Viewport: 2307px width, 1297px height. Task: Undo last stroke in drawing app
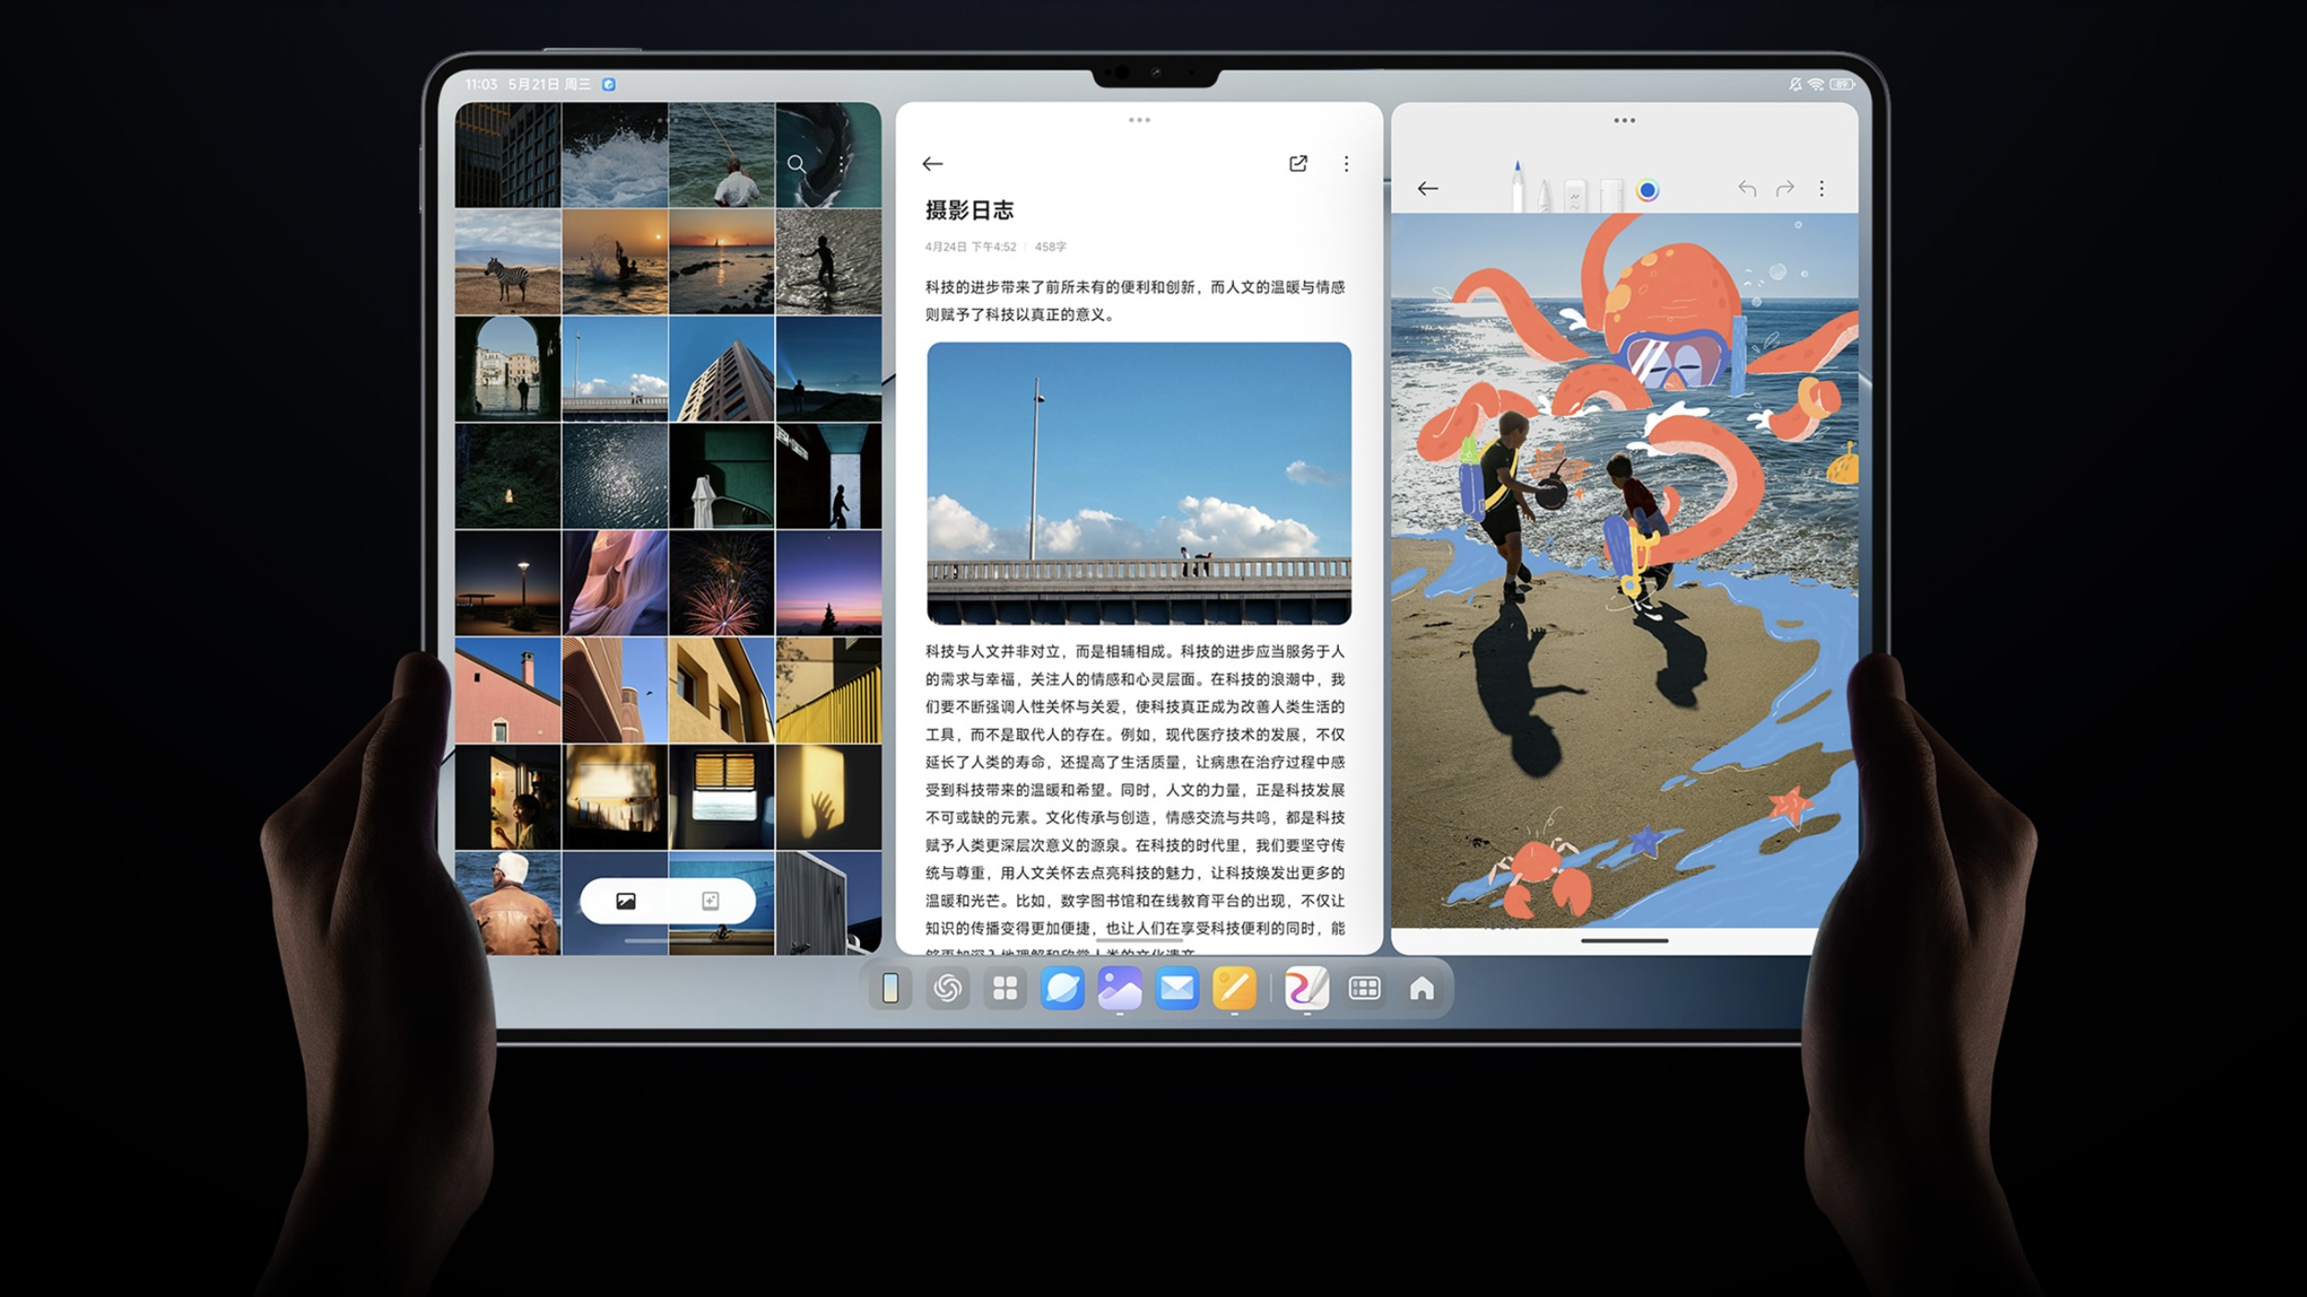pos(1747,188)
